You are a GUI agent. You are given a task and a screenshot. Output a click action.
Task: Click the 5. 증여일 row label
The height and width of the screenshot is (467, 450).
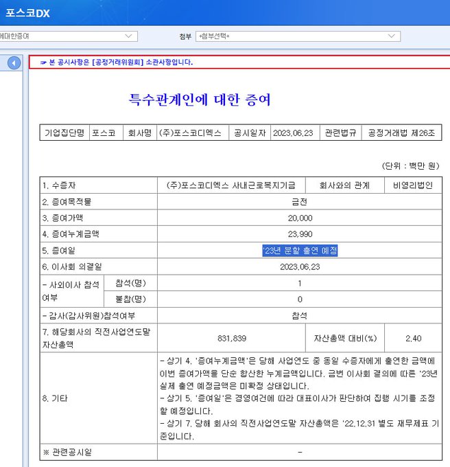(x=58, y=251)
